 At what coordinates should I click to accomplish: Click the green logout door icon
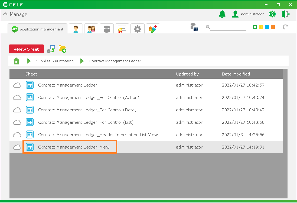click(286, 14)
